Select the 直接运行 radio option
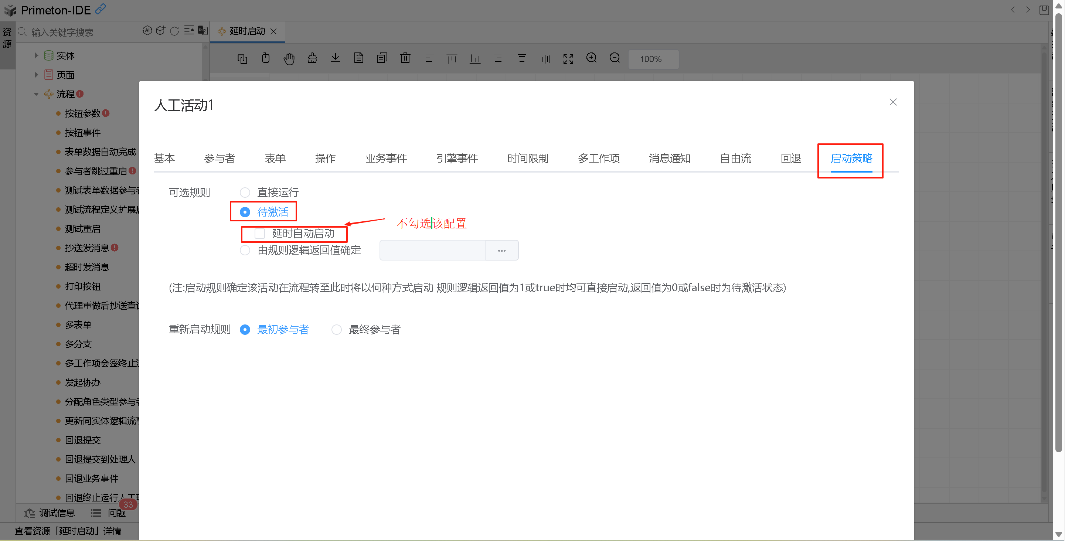1065x541 pixels. point(245,193)
